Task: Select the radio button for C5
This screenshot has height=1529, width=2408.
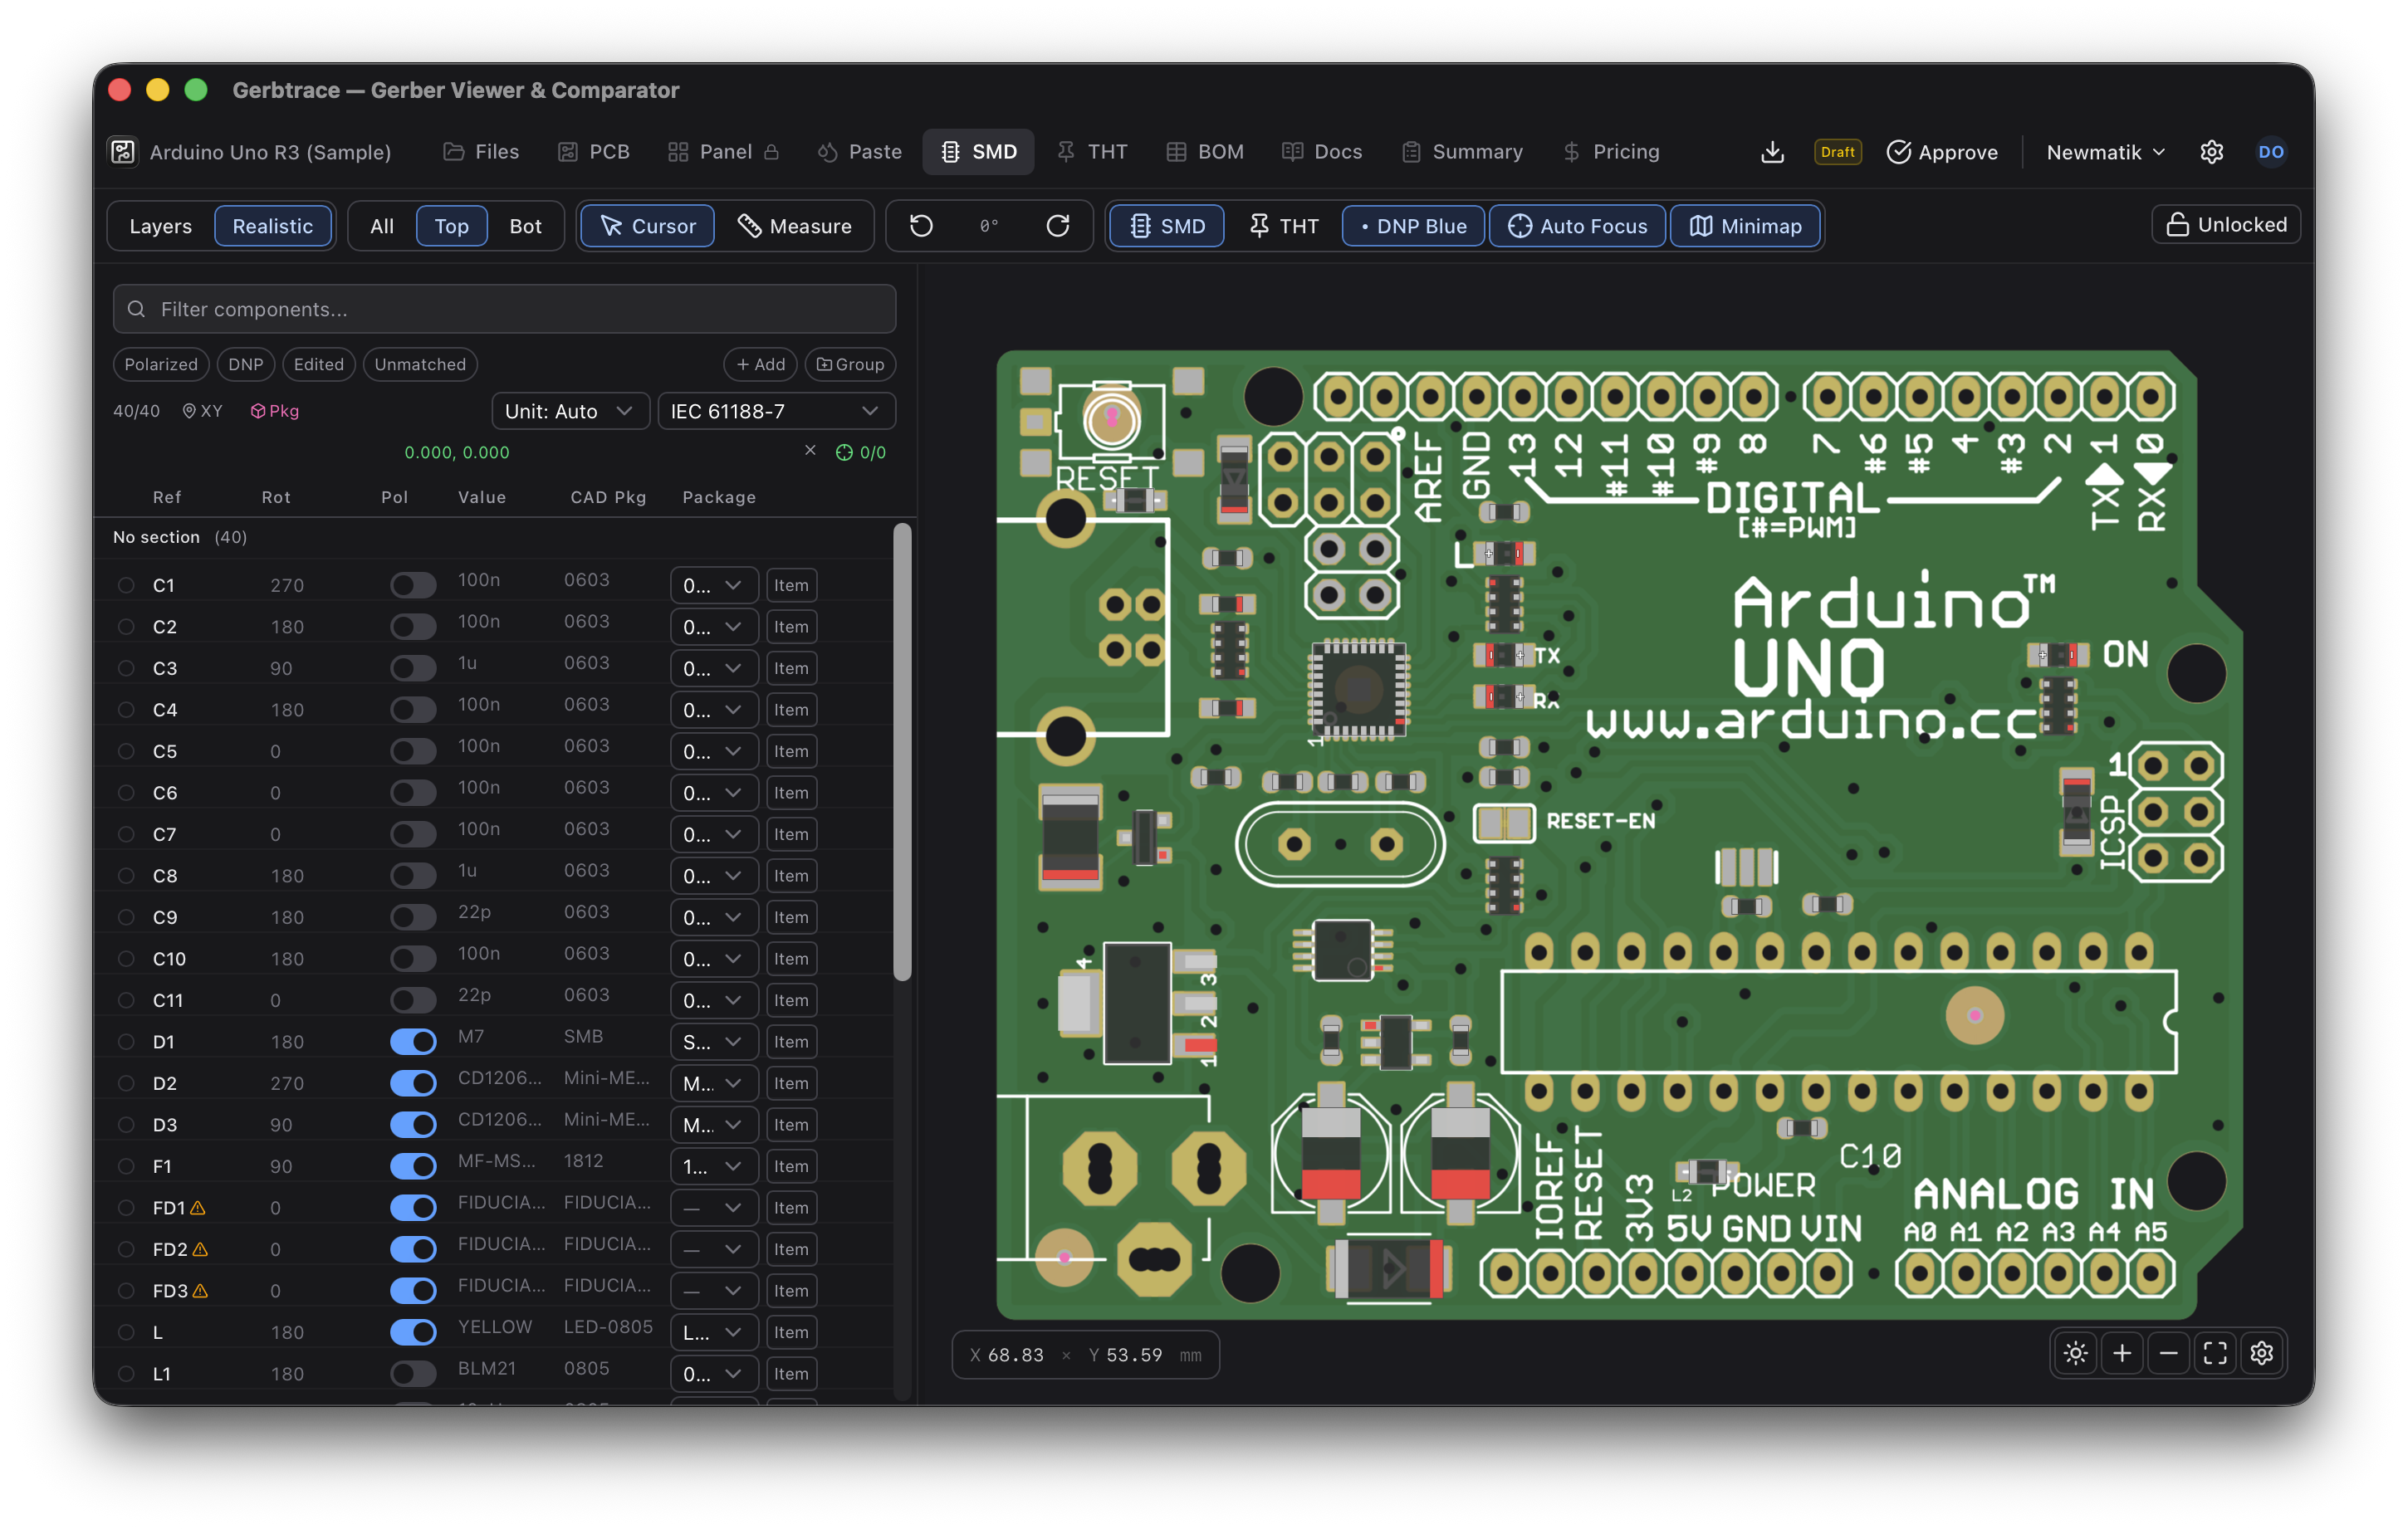Action: [x=126, y=751]
